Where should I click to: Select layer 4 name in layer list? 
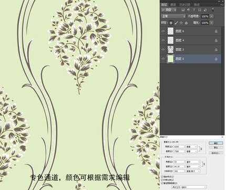[x=180, y=40]
